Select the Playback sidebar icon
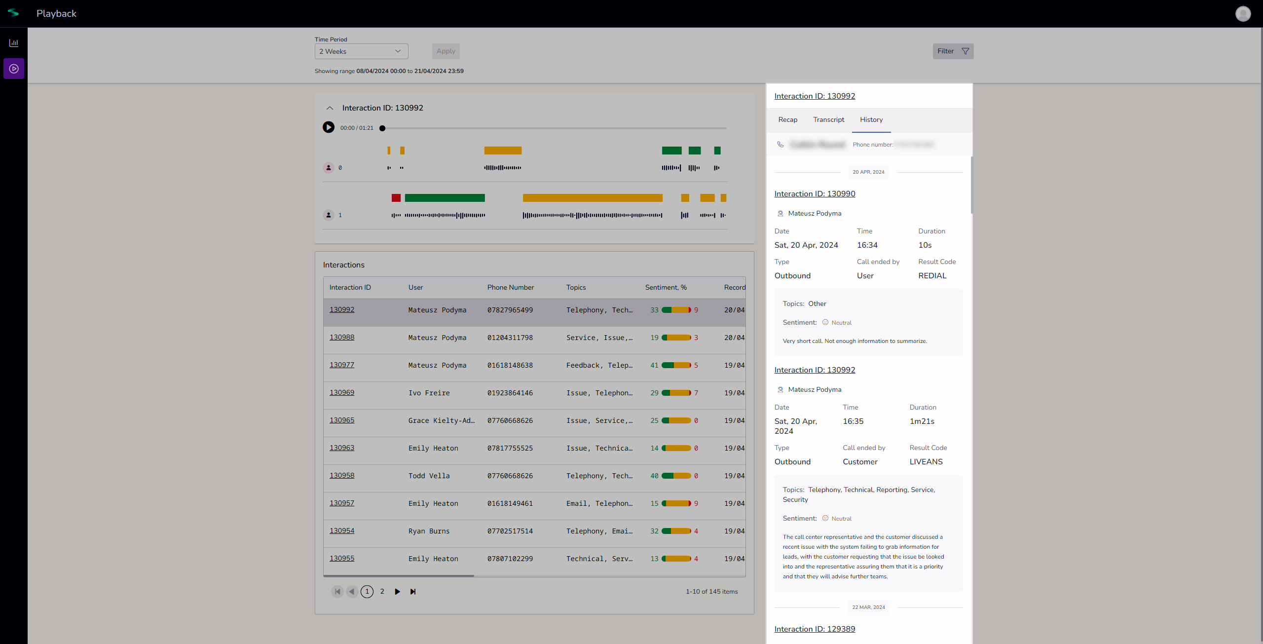 pos(14,69)
